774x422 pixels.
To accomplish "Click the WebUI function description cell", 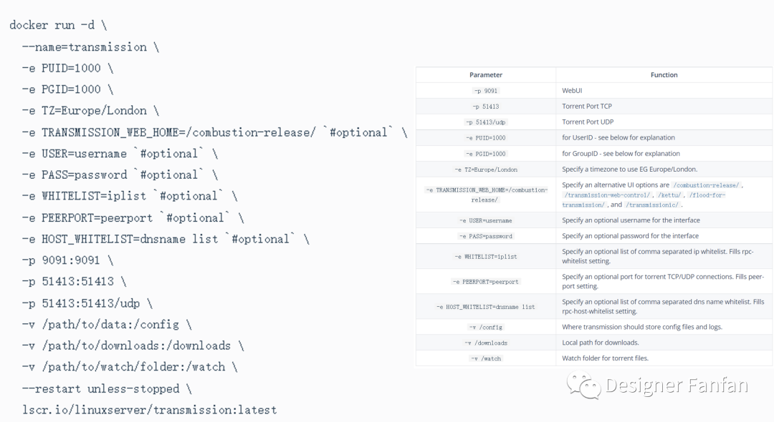I will point(572,91).
